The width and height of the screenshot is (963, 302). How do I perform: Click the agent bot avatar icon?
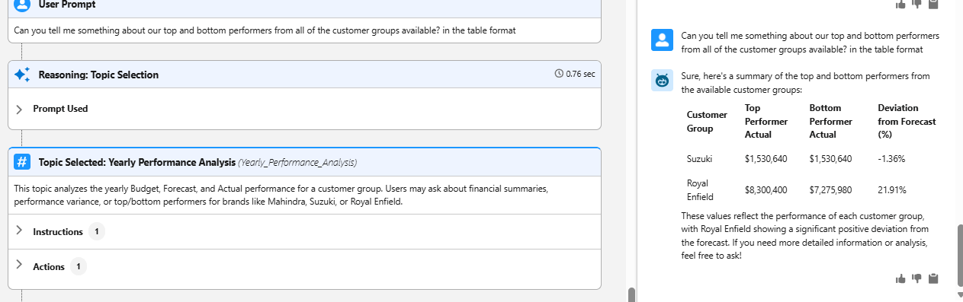pos(661,81)
